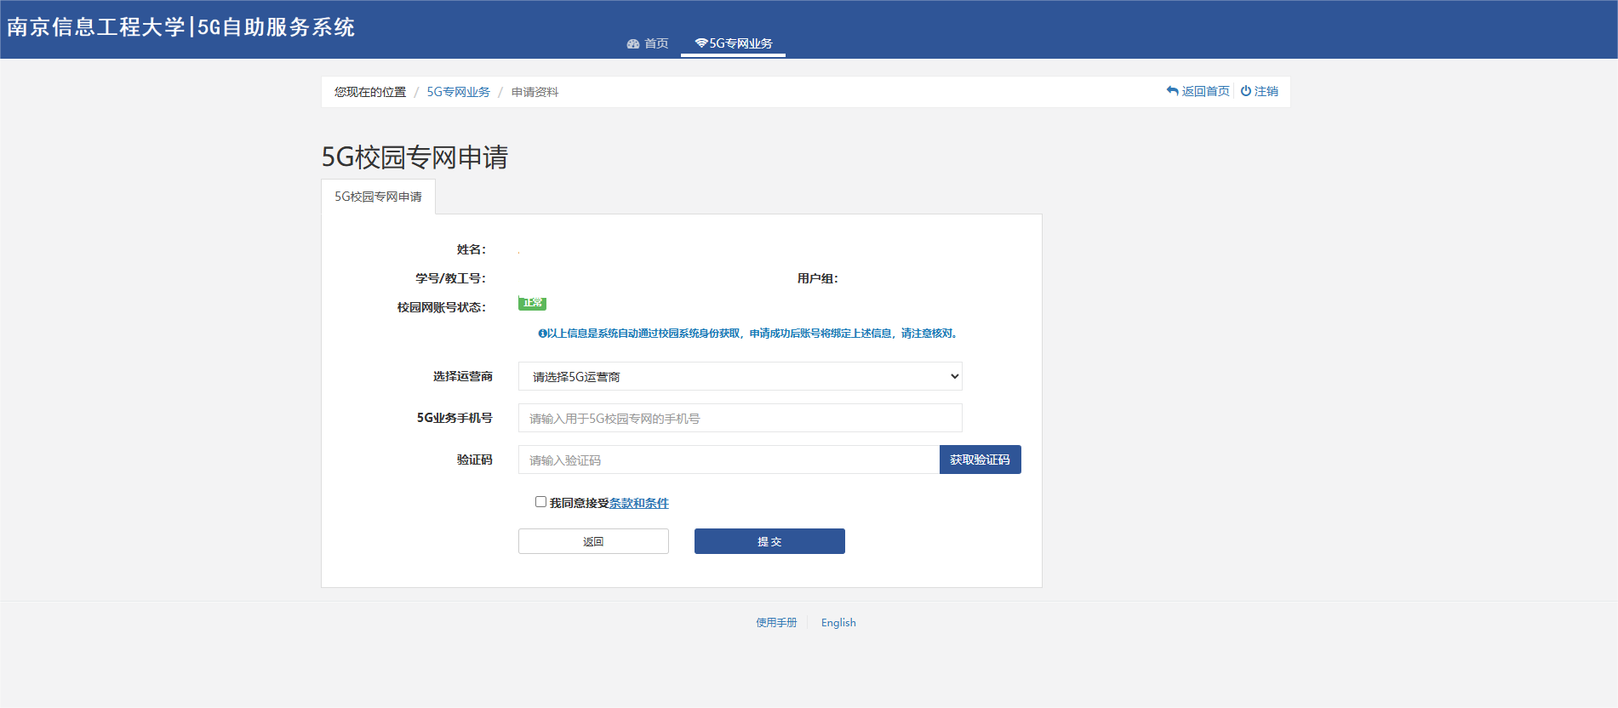The width and height of the screenshot is (1618, 708).
Task: Open the 使用手册 footer link
Action: (776, 623)
